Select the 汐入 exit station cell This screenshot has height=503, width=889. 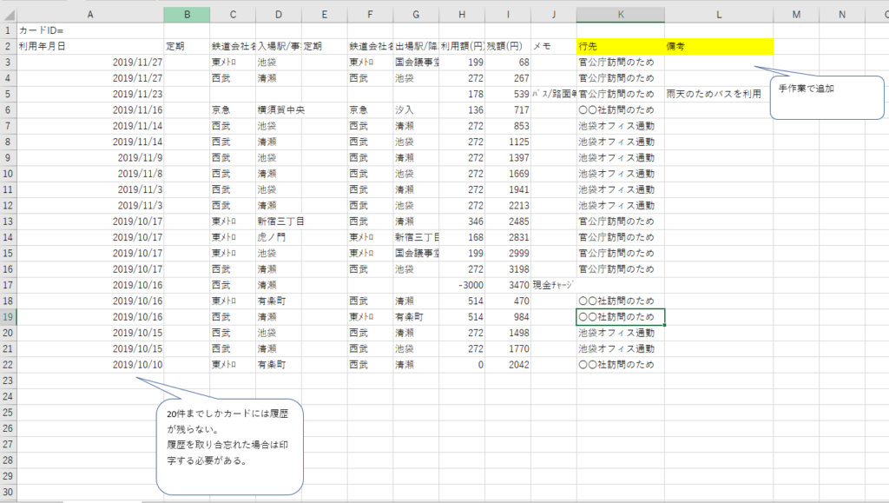(415, 109)
